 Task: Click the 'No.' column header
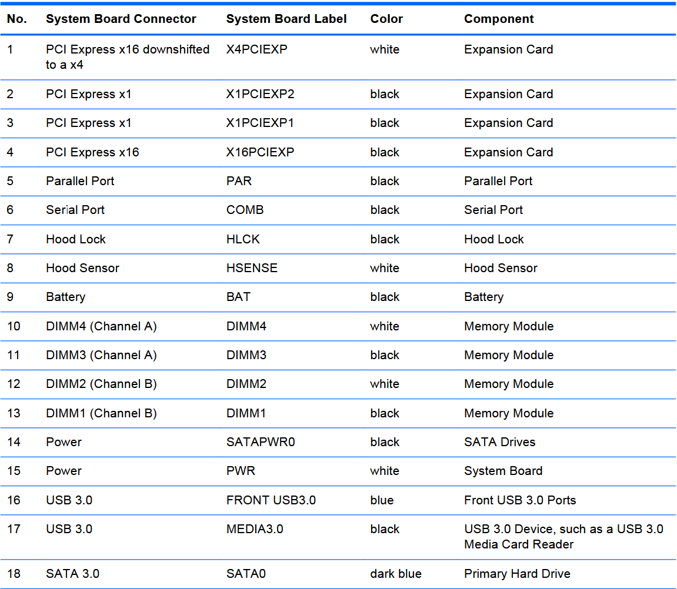point(17,19)
